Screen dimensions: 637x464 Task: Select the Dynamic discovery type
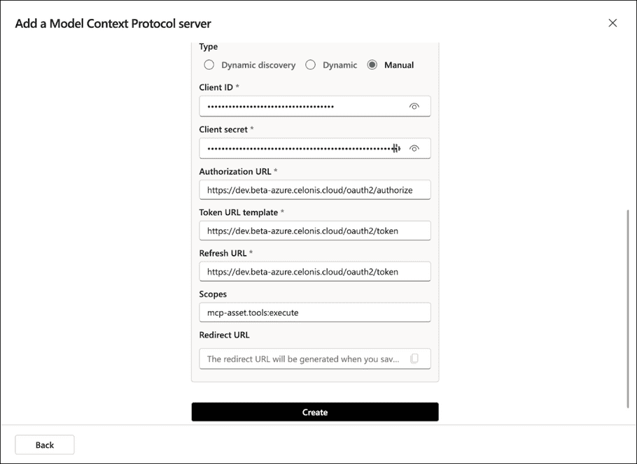click(209, 64)
